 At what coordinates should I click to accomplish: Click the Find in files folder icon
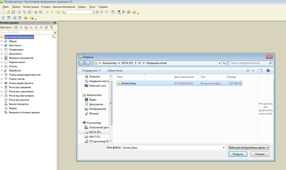tap(58, 12)
